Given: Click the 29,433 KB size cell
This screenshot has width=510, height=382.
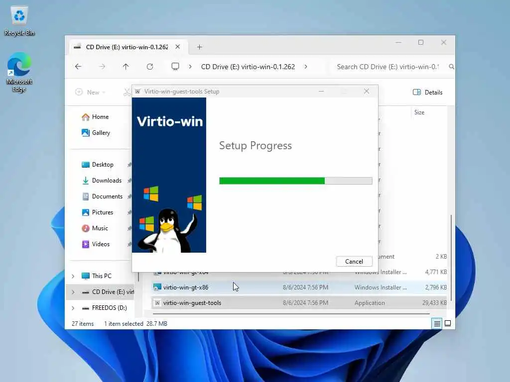Looking at the screenshot, I should (434, 303).
